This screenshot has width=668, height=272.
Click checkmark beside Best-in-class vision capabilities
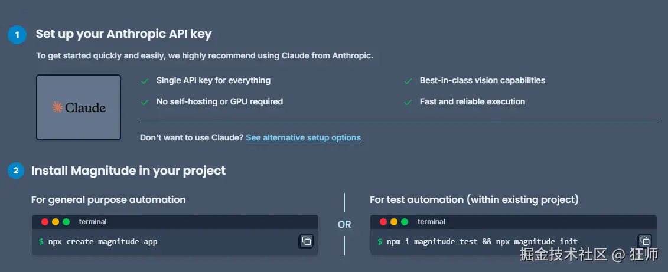tap(408, 81)
